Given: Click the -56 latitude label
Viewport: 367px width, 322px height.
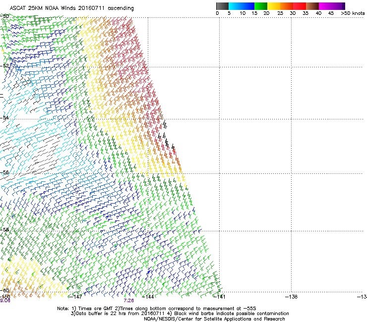Looking at the screenshot, I should (x=4, y=172).
